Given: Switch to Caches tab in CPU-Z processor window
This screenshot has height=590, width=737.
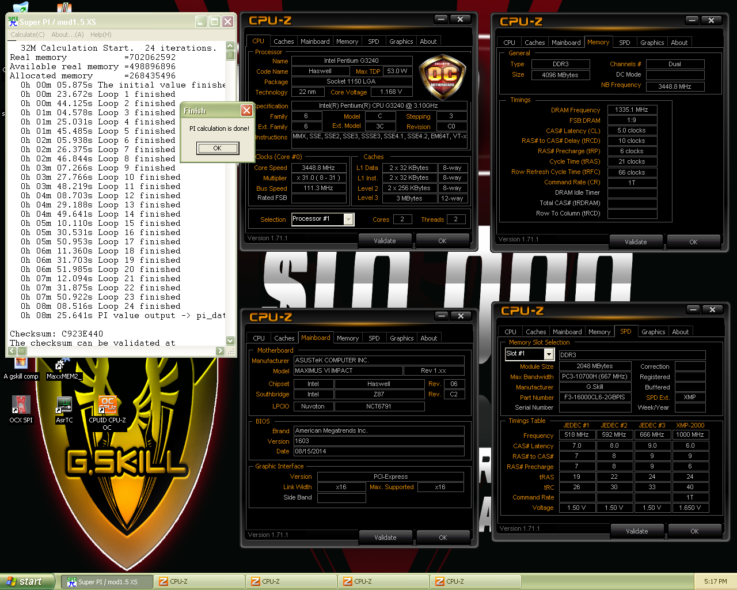Looking at the screenshot, I should click(284, 41).
